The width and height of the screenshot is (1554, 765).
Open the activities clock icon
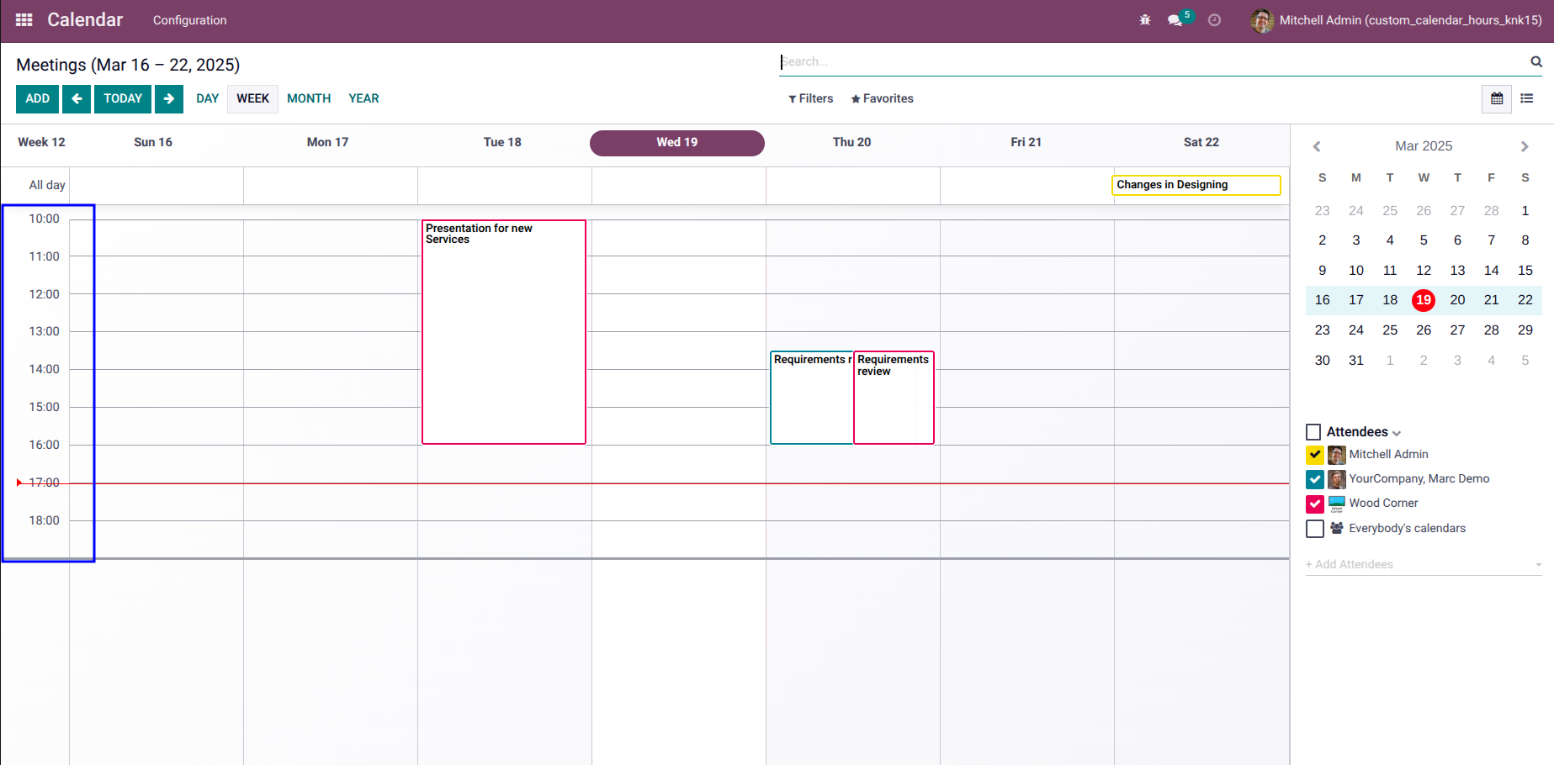point(1214,20)
